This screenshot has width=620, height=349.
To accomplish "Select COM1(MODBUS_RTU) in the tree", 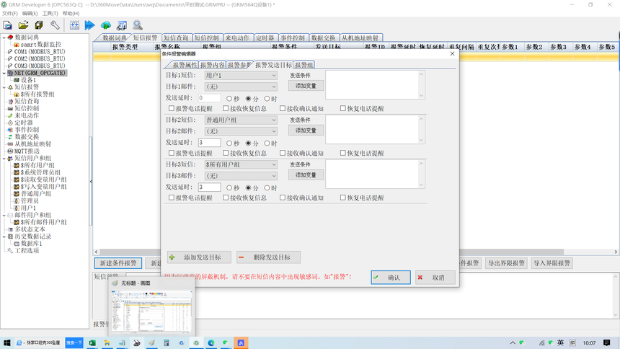I will (40, 51).
